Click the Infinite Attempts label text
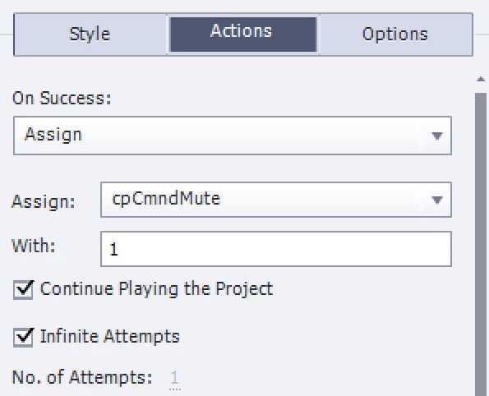The width and height of the screenshot is (489, 396). click(110, 337)
